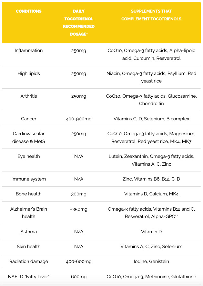
Task: Select the Radiation damage condition cell
Action: (29, 261)
